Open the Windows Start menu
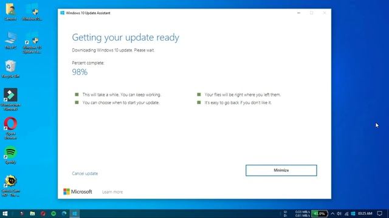 pos(5,214)
